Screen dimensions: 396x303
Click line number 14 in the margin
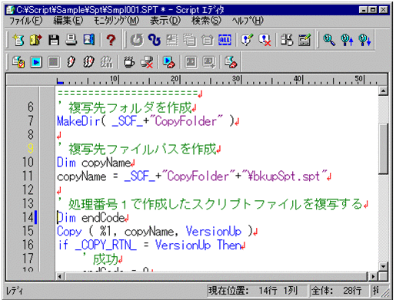(x=28, y=217)
